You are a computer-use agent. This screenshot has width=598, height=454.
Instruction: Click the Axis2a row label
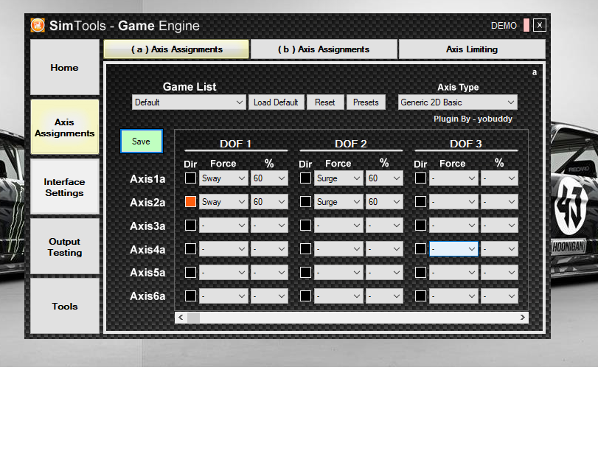(147, 203)
